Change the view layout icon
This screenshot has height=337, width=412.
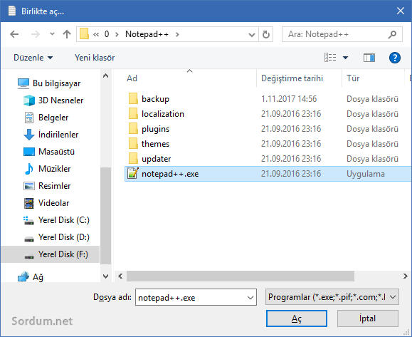pos(330,57)
